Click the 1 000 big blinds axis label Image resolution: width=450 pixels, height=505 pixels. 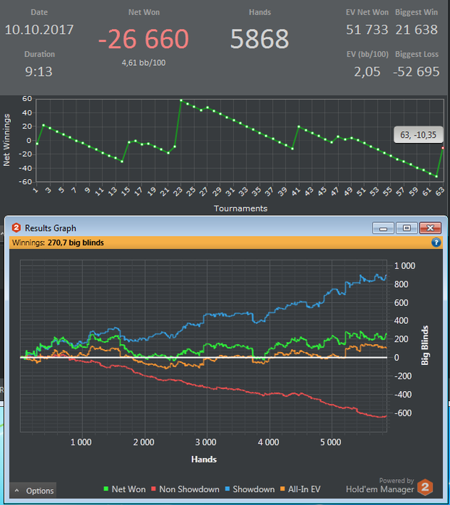[x=405, y=266]
